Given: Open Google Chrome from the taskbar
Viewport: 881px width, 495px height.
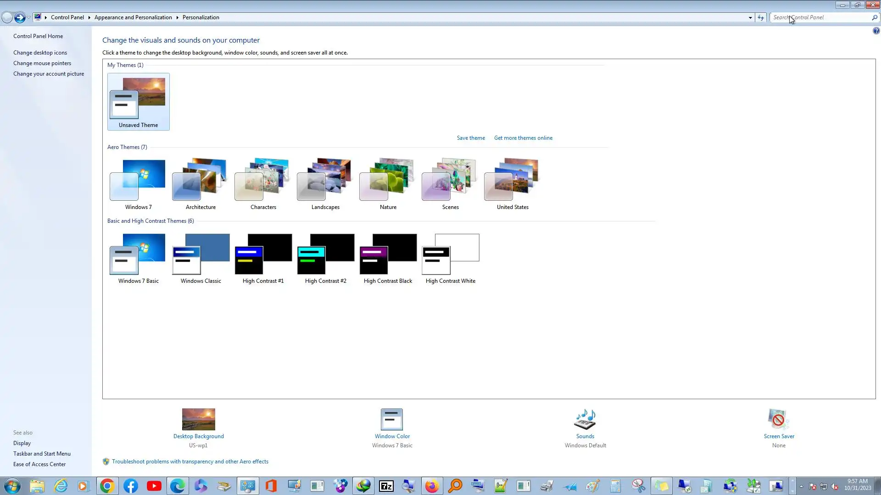Looking at the screenshot, I should coord(107,486).
